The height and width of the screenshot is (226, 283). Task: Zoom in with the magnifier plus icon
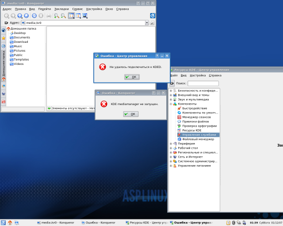pyautogui.click(x=57, y=16)
